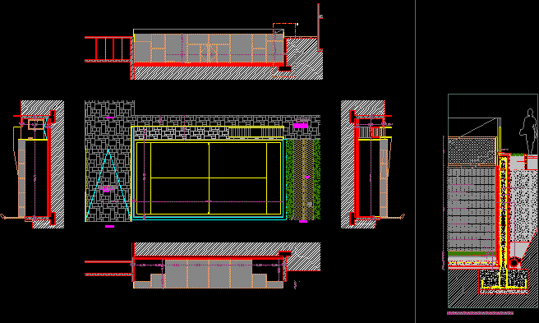
Task: Select the striped grille above the yellow court
Action: 256,132
